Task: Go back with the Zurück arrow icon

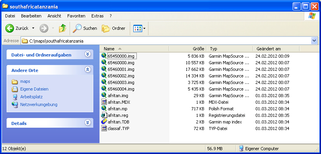Action: pos(9,28)
